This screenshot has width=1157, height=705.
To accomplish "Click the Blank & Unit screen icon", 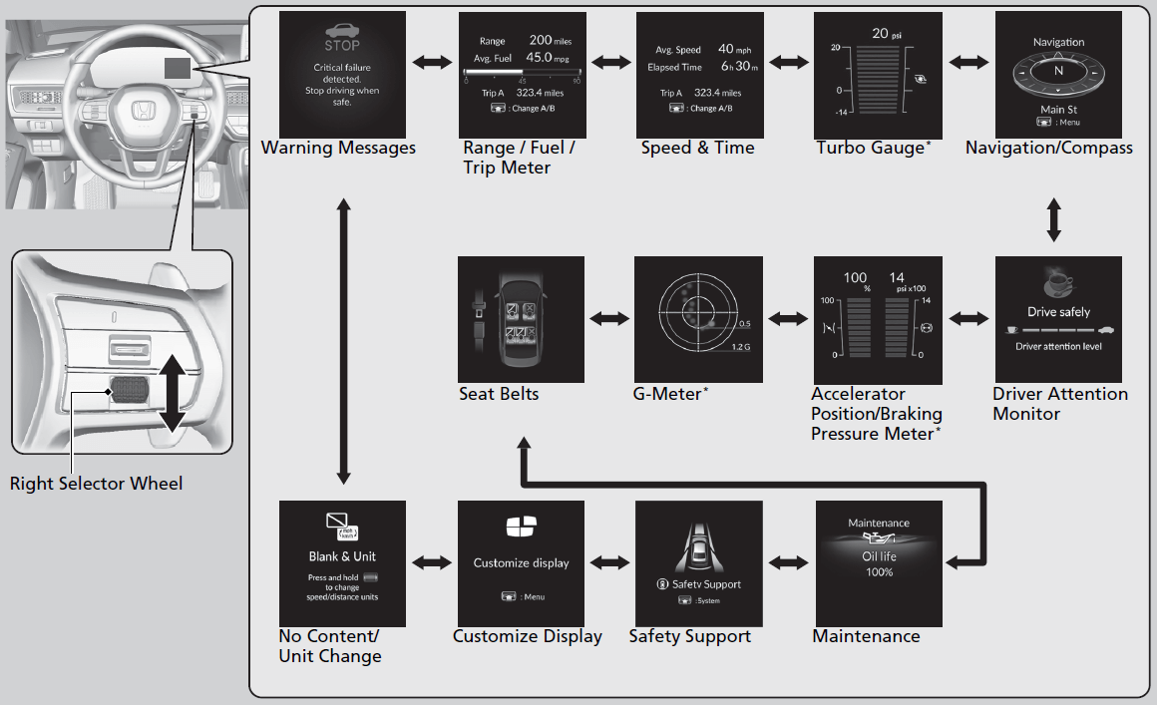I will (x=342, y=528).
